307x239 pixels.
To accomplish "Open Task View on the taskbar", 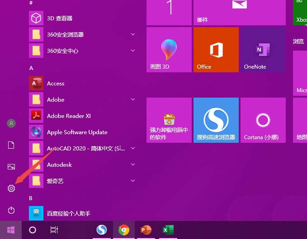I will point(54,230).
